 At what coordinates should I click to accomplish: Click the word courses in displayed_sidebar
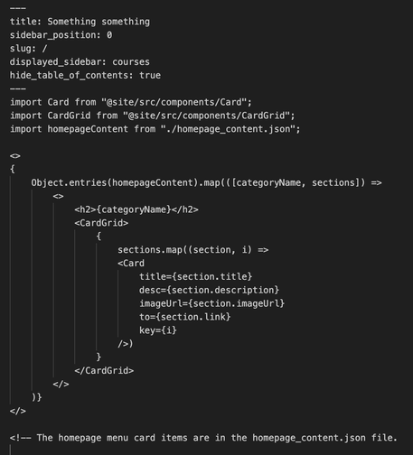point(131,62)
